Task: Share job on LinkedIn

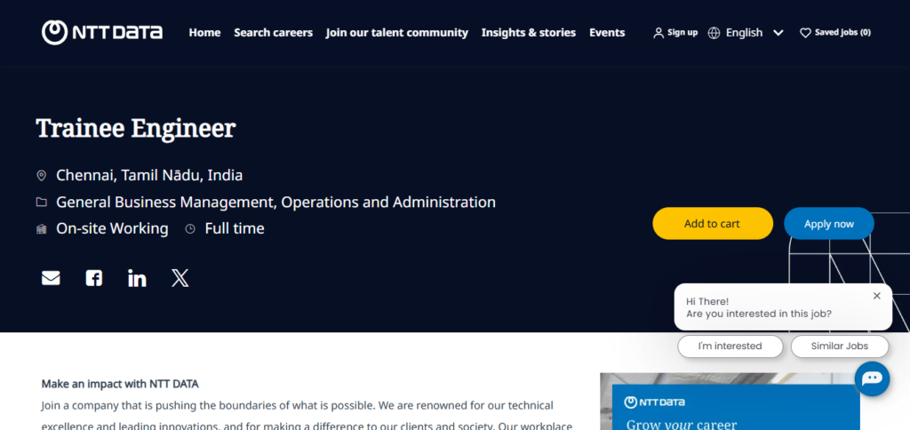Action: pos(137,279)
